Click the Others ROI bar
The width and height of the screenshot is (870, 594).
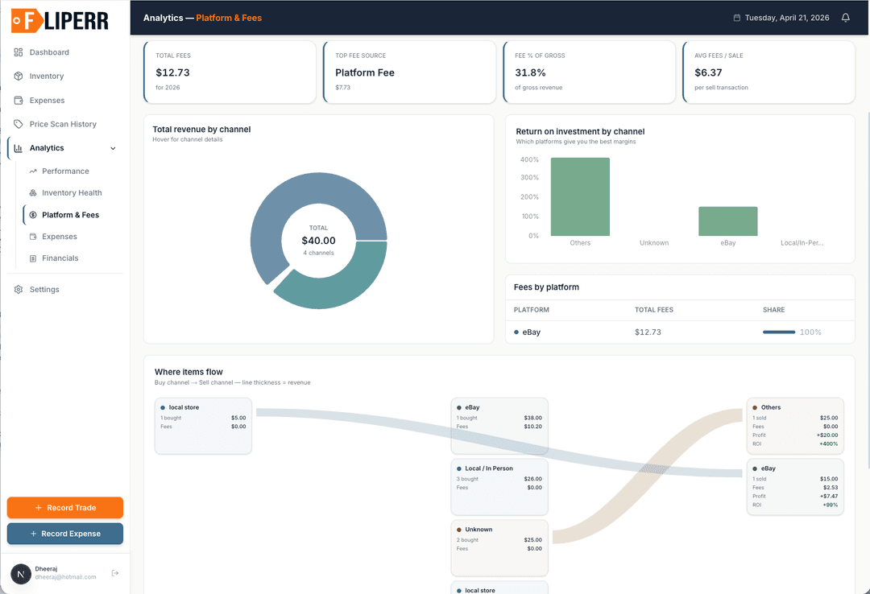(x=580, y=197)
